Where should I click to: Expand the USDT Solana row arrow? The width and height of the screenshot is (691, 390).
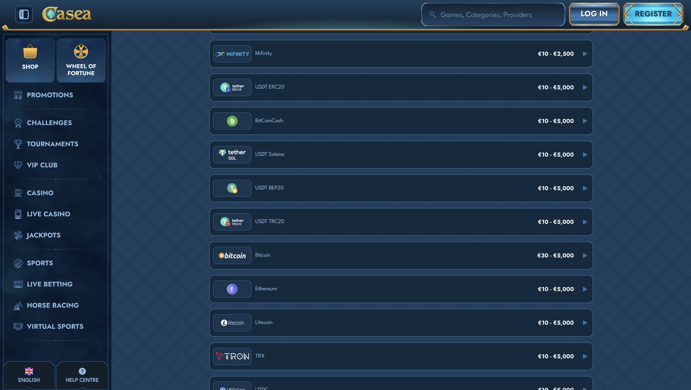click(x=585, y=154)
